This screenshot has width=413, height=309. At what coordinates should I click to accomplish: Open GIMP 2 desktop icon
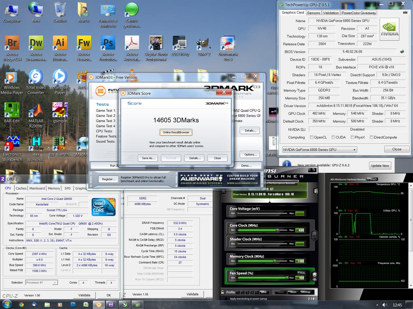(204, 46)
